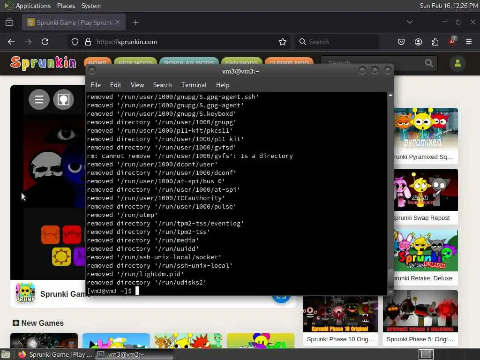Open the Sprunkin user profile icon
This screenshot has height=360, width=480.
tap(457, 63)
